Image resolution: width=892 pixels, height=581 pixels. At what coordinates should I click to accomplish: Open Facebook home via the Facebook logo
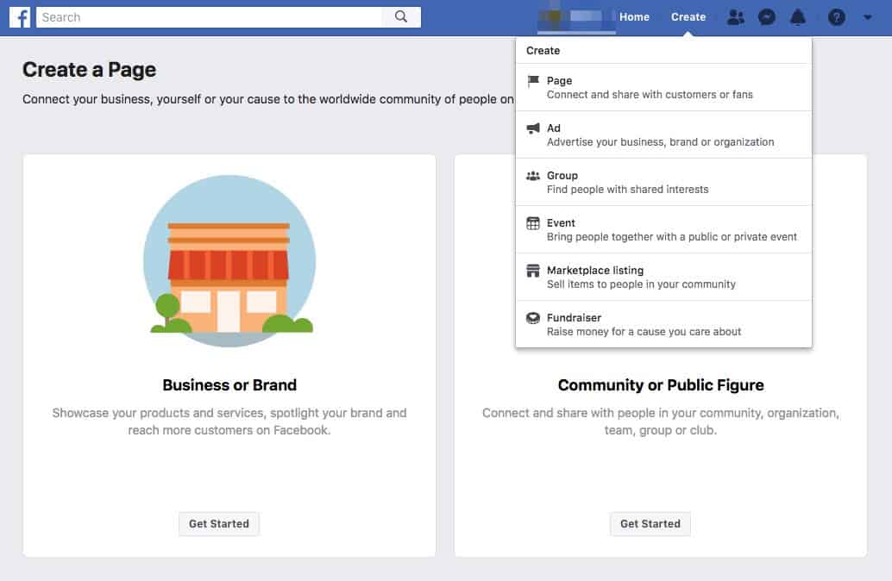click(19, 16)
